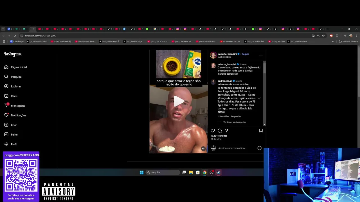This screenshot has height=202, width=360.
Task: Like pedroneto.se's comment
Action: [x=259, y=98]
